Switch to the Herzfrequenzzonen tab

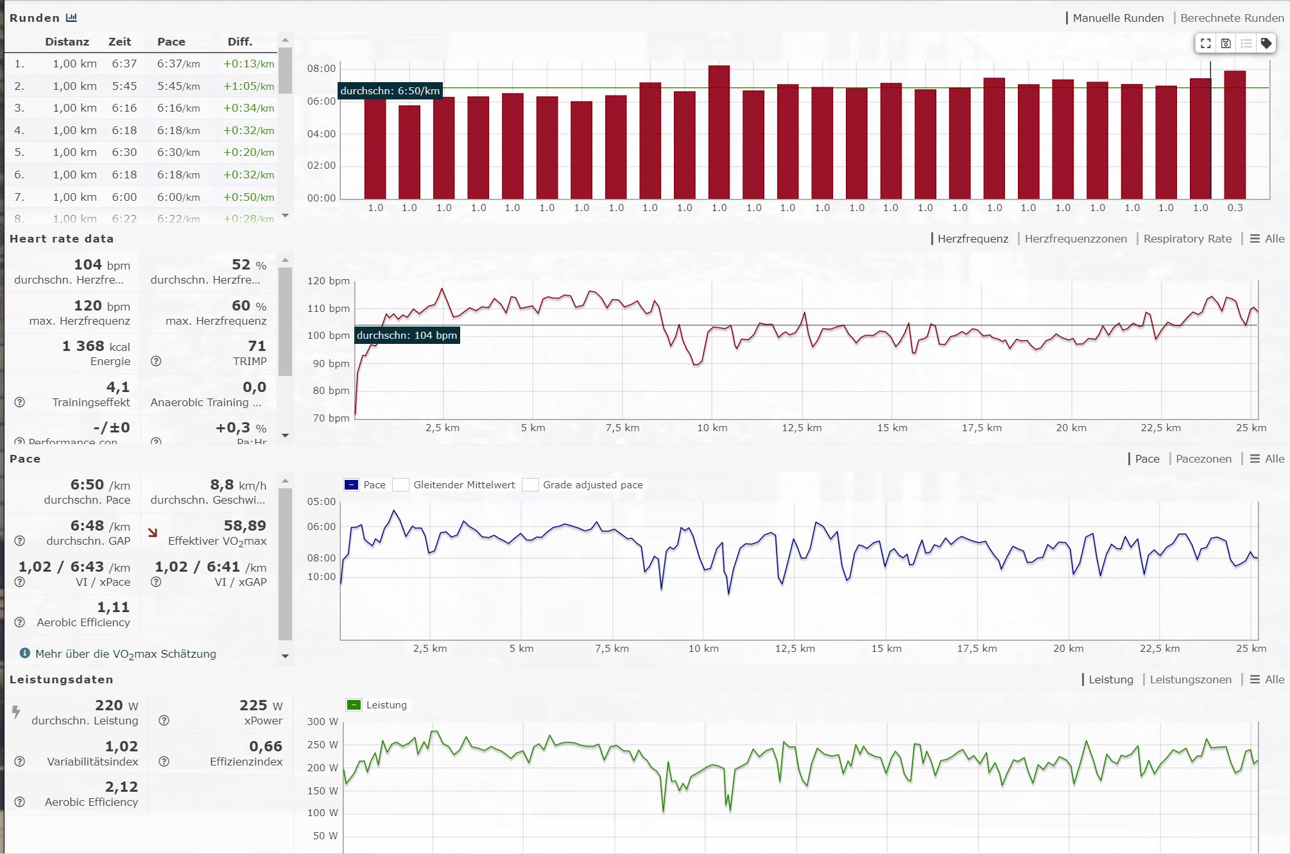pos(1075,239)
